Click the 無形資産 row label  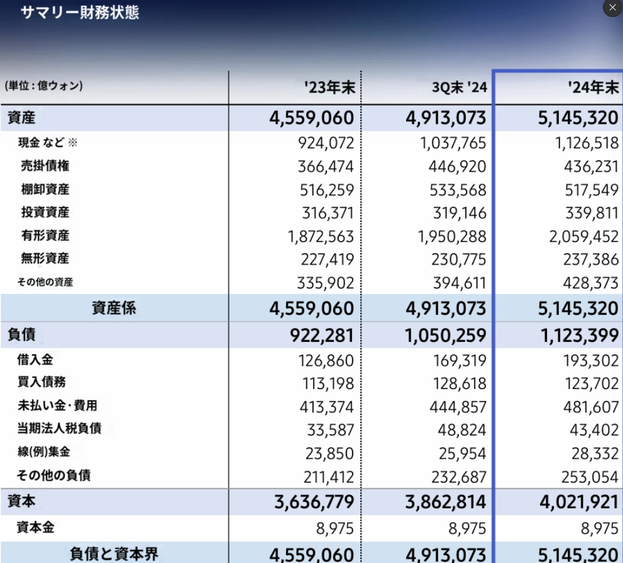point(45,258)
